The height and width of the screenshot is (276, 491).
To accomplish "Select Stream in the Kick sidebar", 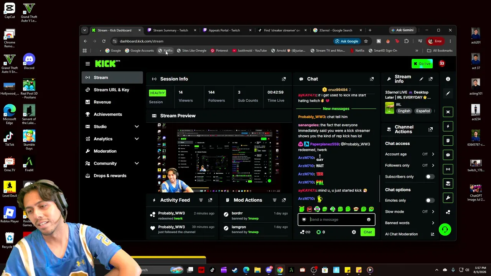I will click(112, 77).
